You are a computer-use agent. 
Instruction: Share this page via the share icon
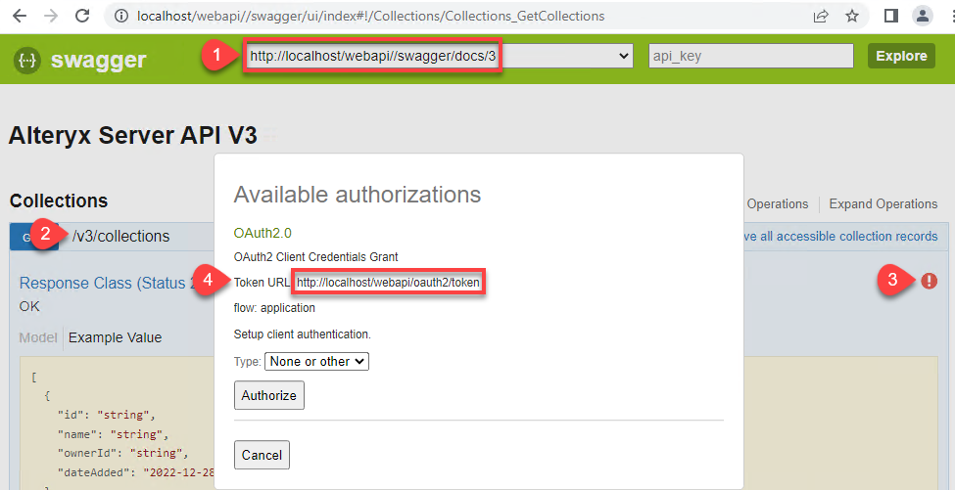[820, 16]
